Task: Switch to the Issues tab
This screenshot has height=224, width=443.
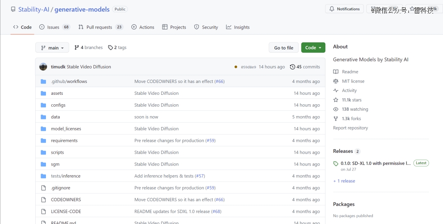Action: [x=54, y=27]
